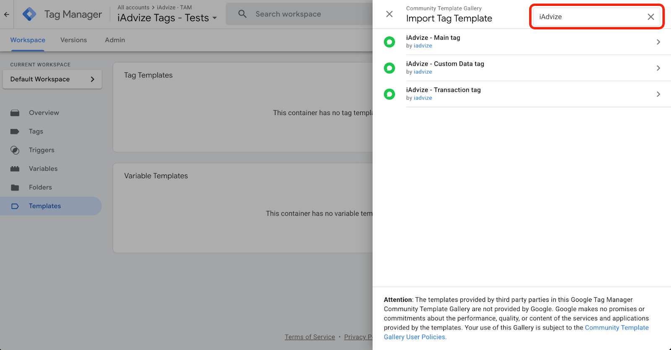Close the Import Tag Template panel
671x350 pixels.
(389, 14)
